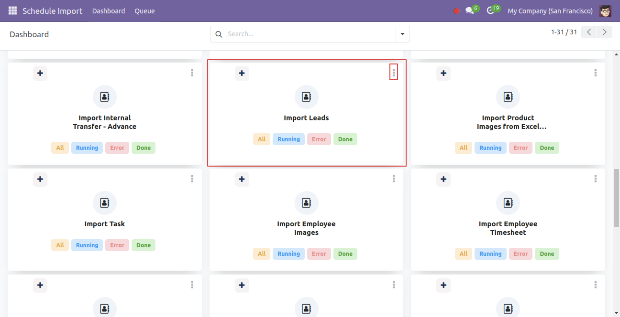The width and height of the screenshot is (620, 317).
Task: Click contact-book icon on Import Internal Transfer card
Action: [x=105, y=97]
